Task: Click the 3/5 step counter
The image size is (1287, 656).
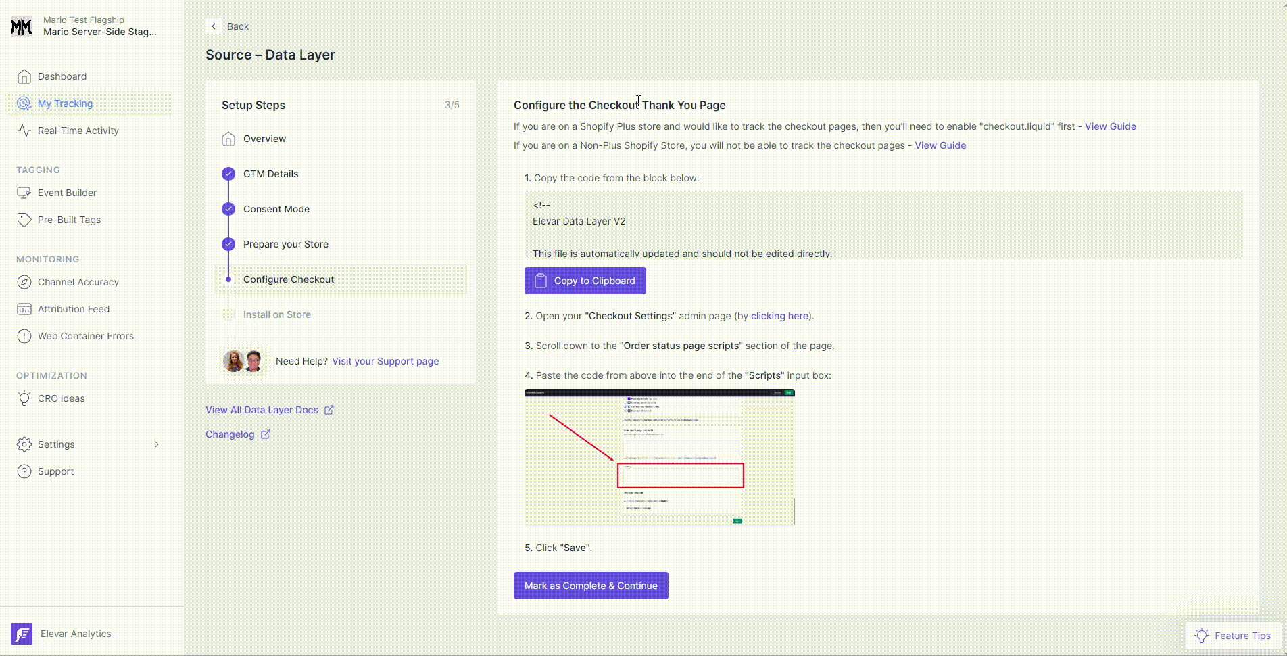Action: 452,105
